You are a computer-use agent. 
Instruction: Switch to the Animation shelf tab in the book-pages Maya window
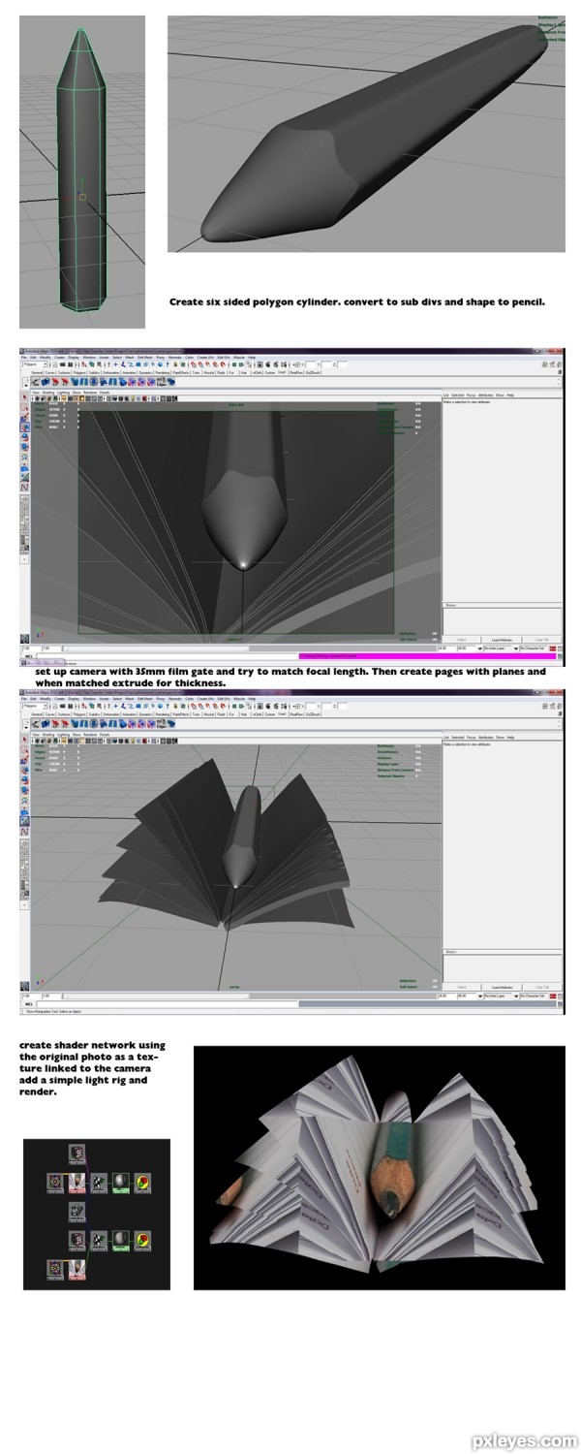coord(130,714)
